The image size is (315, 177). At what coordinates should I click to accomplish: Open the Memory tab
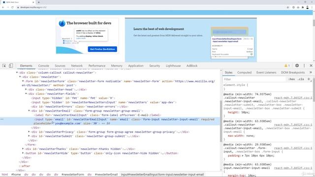(117, 65)
